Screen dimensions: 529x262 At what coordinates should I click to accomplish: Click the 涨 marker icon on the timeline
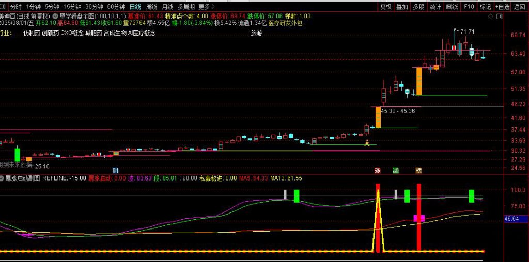pyautogui.click(x=378, y=170)
